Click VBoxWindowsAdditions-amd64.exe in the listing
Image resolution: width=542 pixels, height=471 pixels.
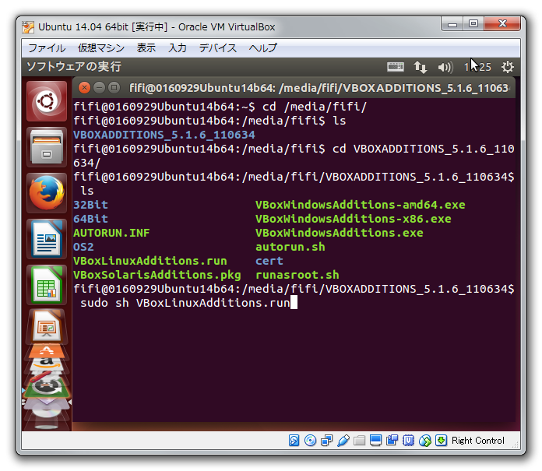point(361,205)
